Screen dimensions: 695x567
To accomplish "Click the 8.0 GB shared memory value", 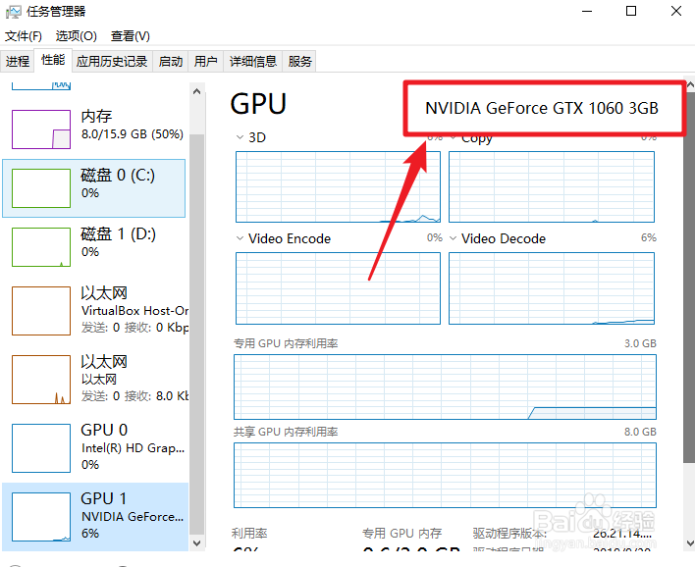I will [640, 432].
